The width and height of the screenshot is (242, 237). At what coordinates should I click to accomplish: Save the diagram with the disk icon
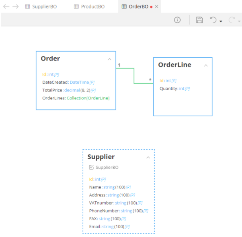[x=199, y=20]
